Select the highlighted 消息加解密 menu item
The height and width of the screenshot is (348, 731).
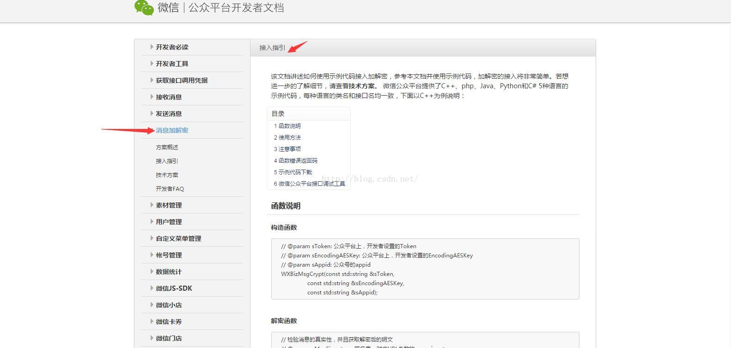tap(172, 130)
